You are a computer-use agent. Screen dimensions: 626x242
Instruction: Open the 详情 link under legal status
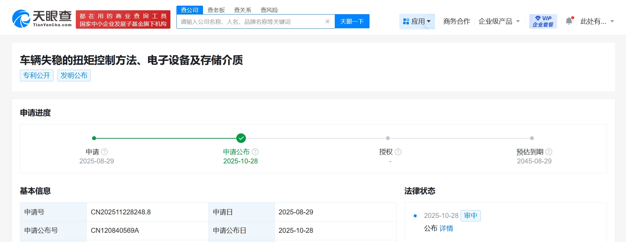[x=446, y=229]
